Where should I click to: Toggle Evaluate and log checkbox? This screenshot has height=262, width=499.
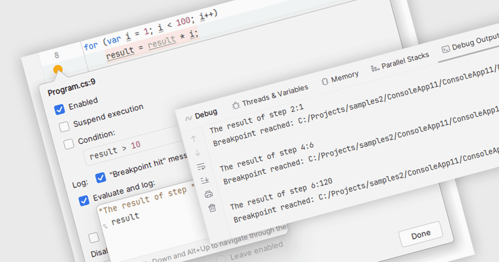tap(84, 200)
